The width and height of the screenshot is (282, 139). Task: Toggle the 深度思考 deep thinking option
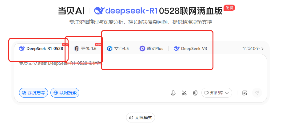click(x=34, y=93)
